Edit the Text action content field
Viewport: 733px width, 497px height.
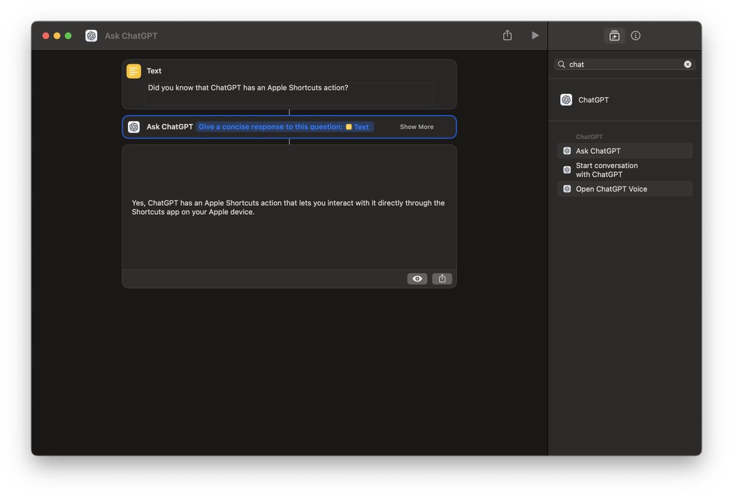point(289,94)
